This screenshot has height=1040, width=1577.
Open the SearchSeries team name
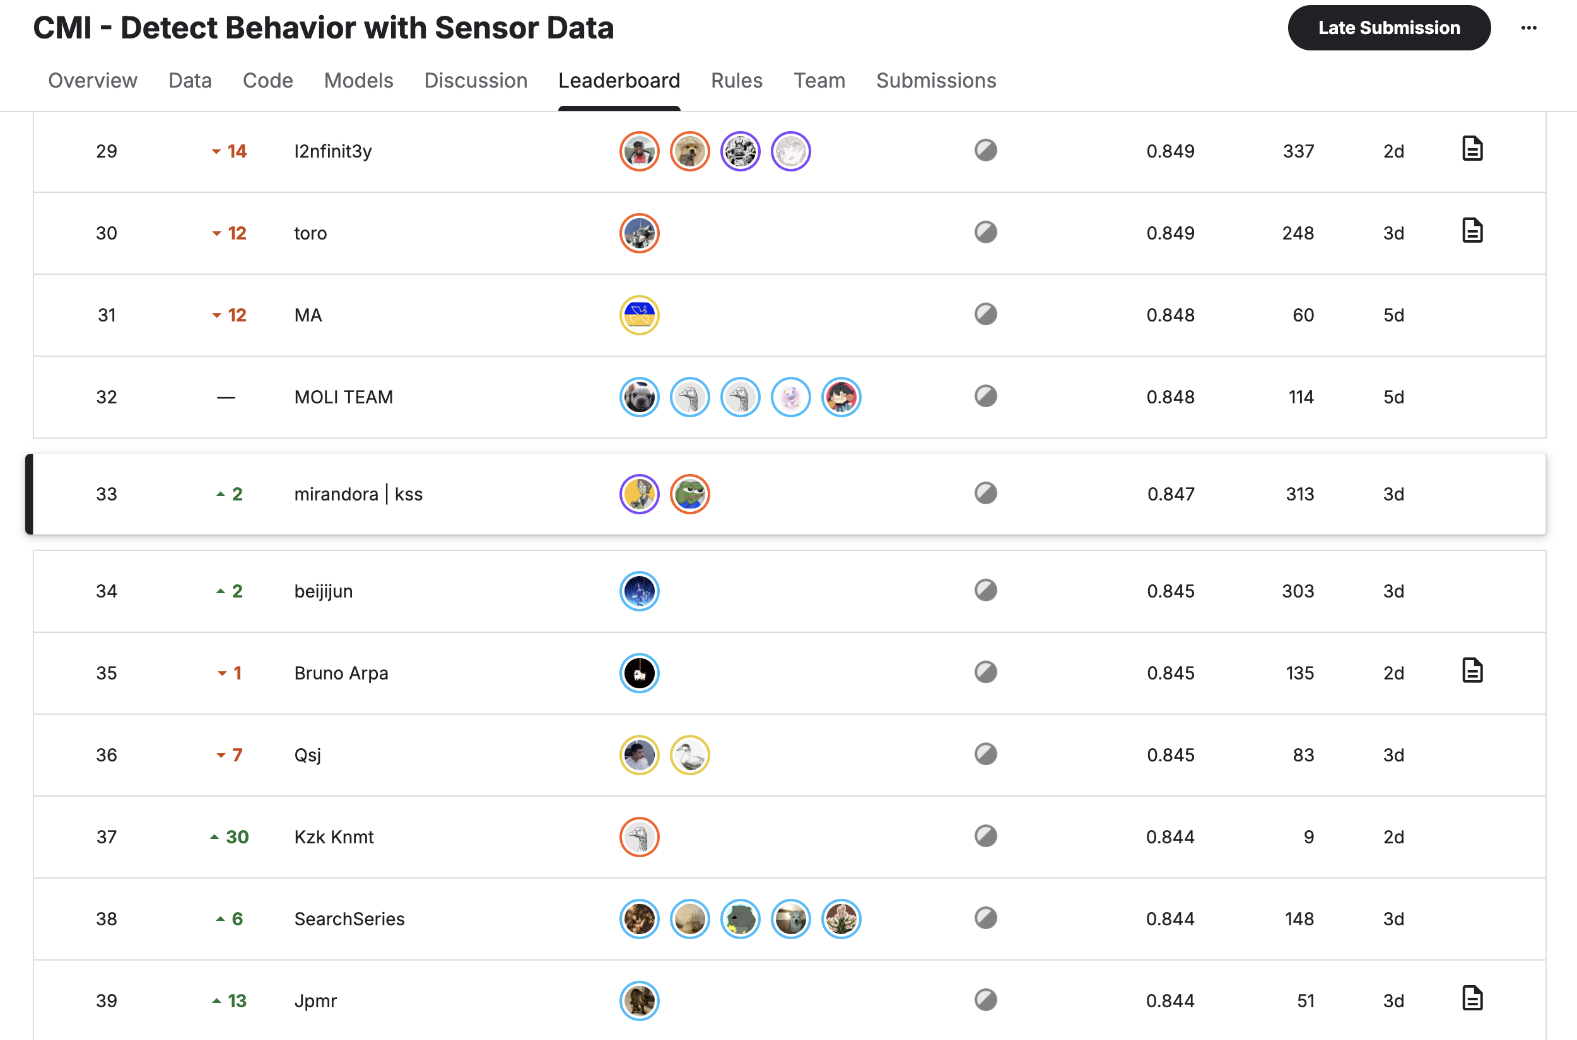pyautogui.click(x=349, y=918)
